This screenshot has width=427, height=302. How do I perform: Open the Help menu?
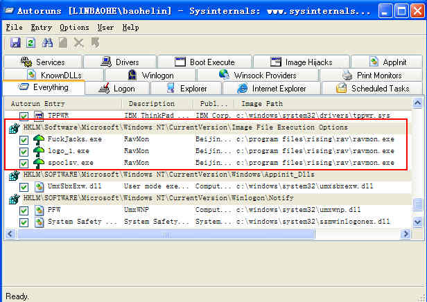pyautogui.click(x=130, y=28)
